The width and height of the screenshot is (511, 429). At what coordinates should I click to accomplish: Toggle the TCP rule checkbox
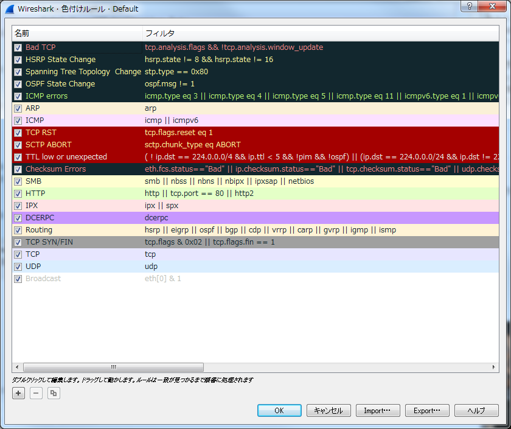18,254
